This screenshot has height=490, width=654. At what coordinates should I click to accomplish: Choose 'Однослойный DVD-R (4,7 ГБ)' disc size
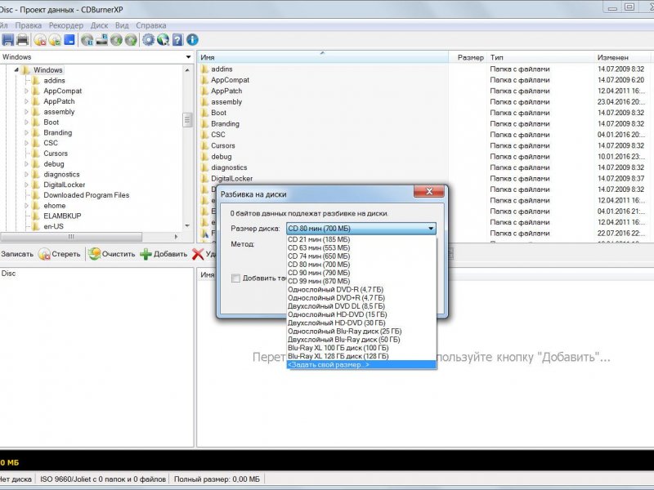(361, 290)
